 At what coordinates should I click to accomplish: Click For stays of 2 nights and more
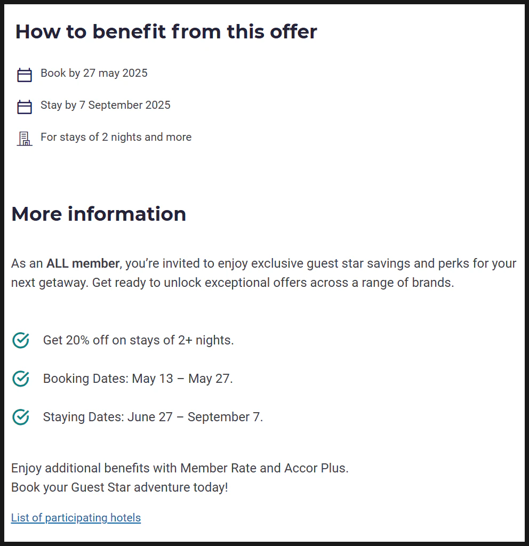tap(116, 137)
